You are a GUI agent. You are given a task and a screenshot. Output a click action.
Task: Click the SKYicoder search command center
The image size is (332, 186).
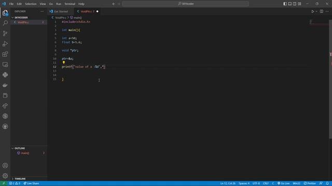(186, 4)
